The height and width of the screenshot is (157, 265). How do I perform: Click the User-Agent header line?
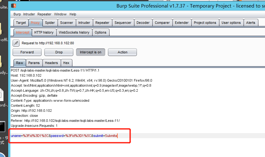[82, 81]
